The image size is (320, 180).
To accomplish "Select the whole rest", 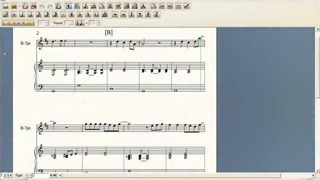I will coord(115,14).
